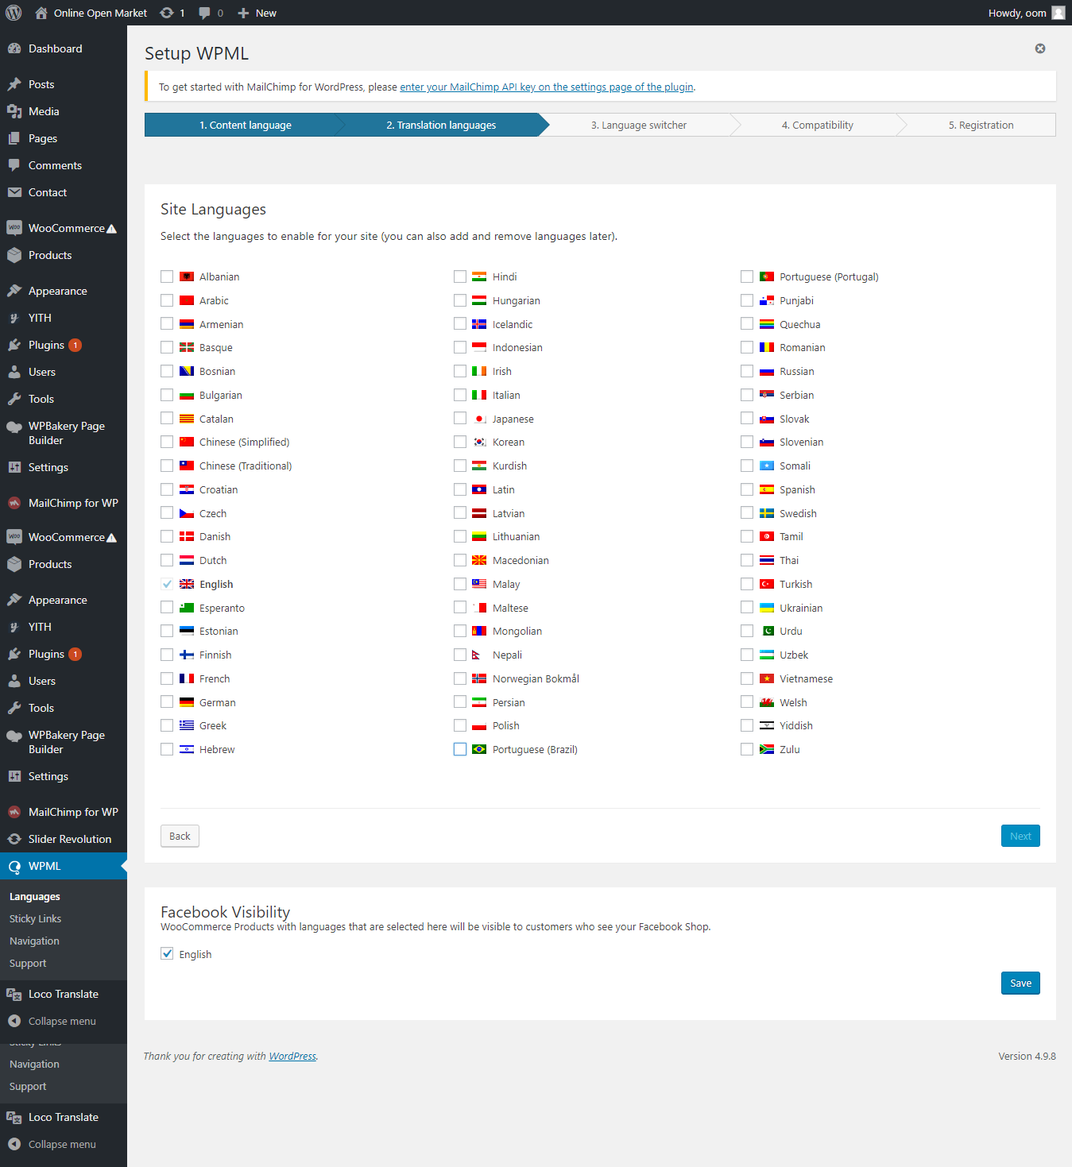
Task: Enable the Spanish language checkbox
Action: click(x=747, y=489)
